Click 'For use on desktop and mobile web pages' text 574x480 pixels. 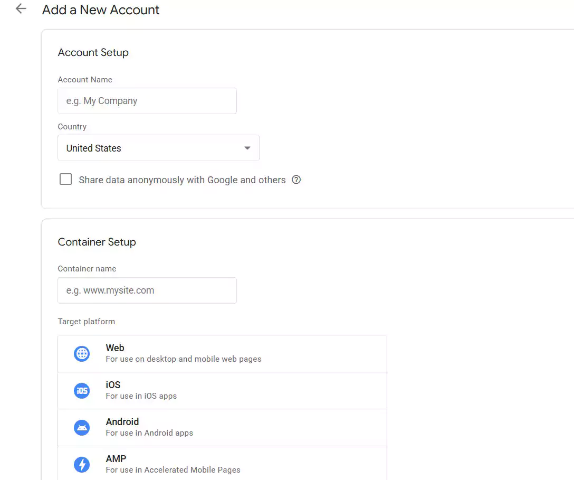click(184, 359)
